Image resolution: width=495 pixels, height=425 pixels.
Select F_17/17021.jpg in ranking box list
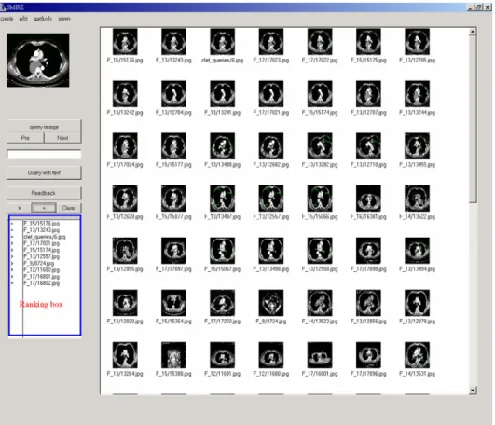click(x=41, y=243)
